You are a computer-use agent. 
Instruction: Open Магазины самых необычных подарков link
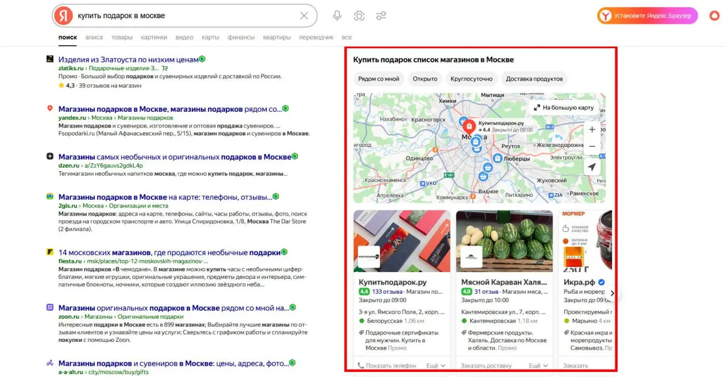[175, 156]
